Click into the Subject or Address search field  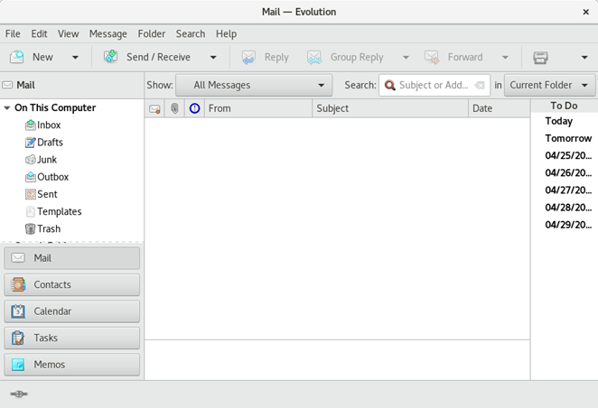click(434, 85)
